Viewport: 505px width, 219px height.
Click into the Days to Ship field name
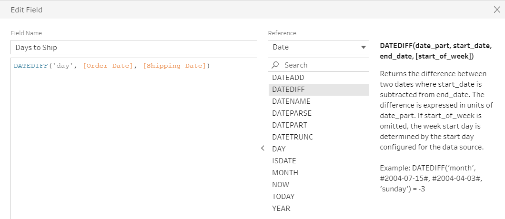pyautogui.click(x=133, y=47)
